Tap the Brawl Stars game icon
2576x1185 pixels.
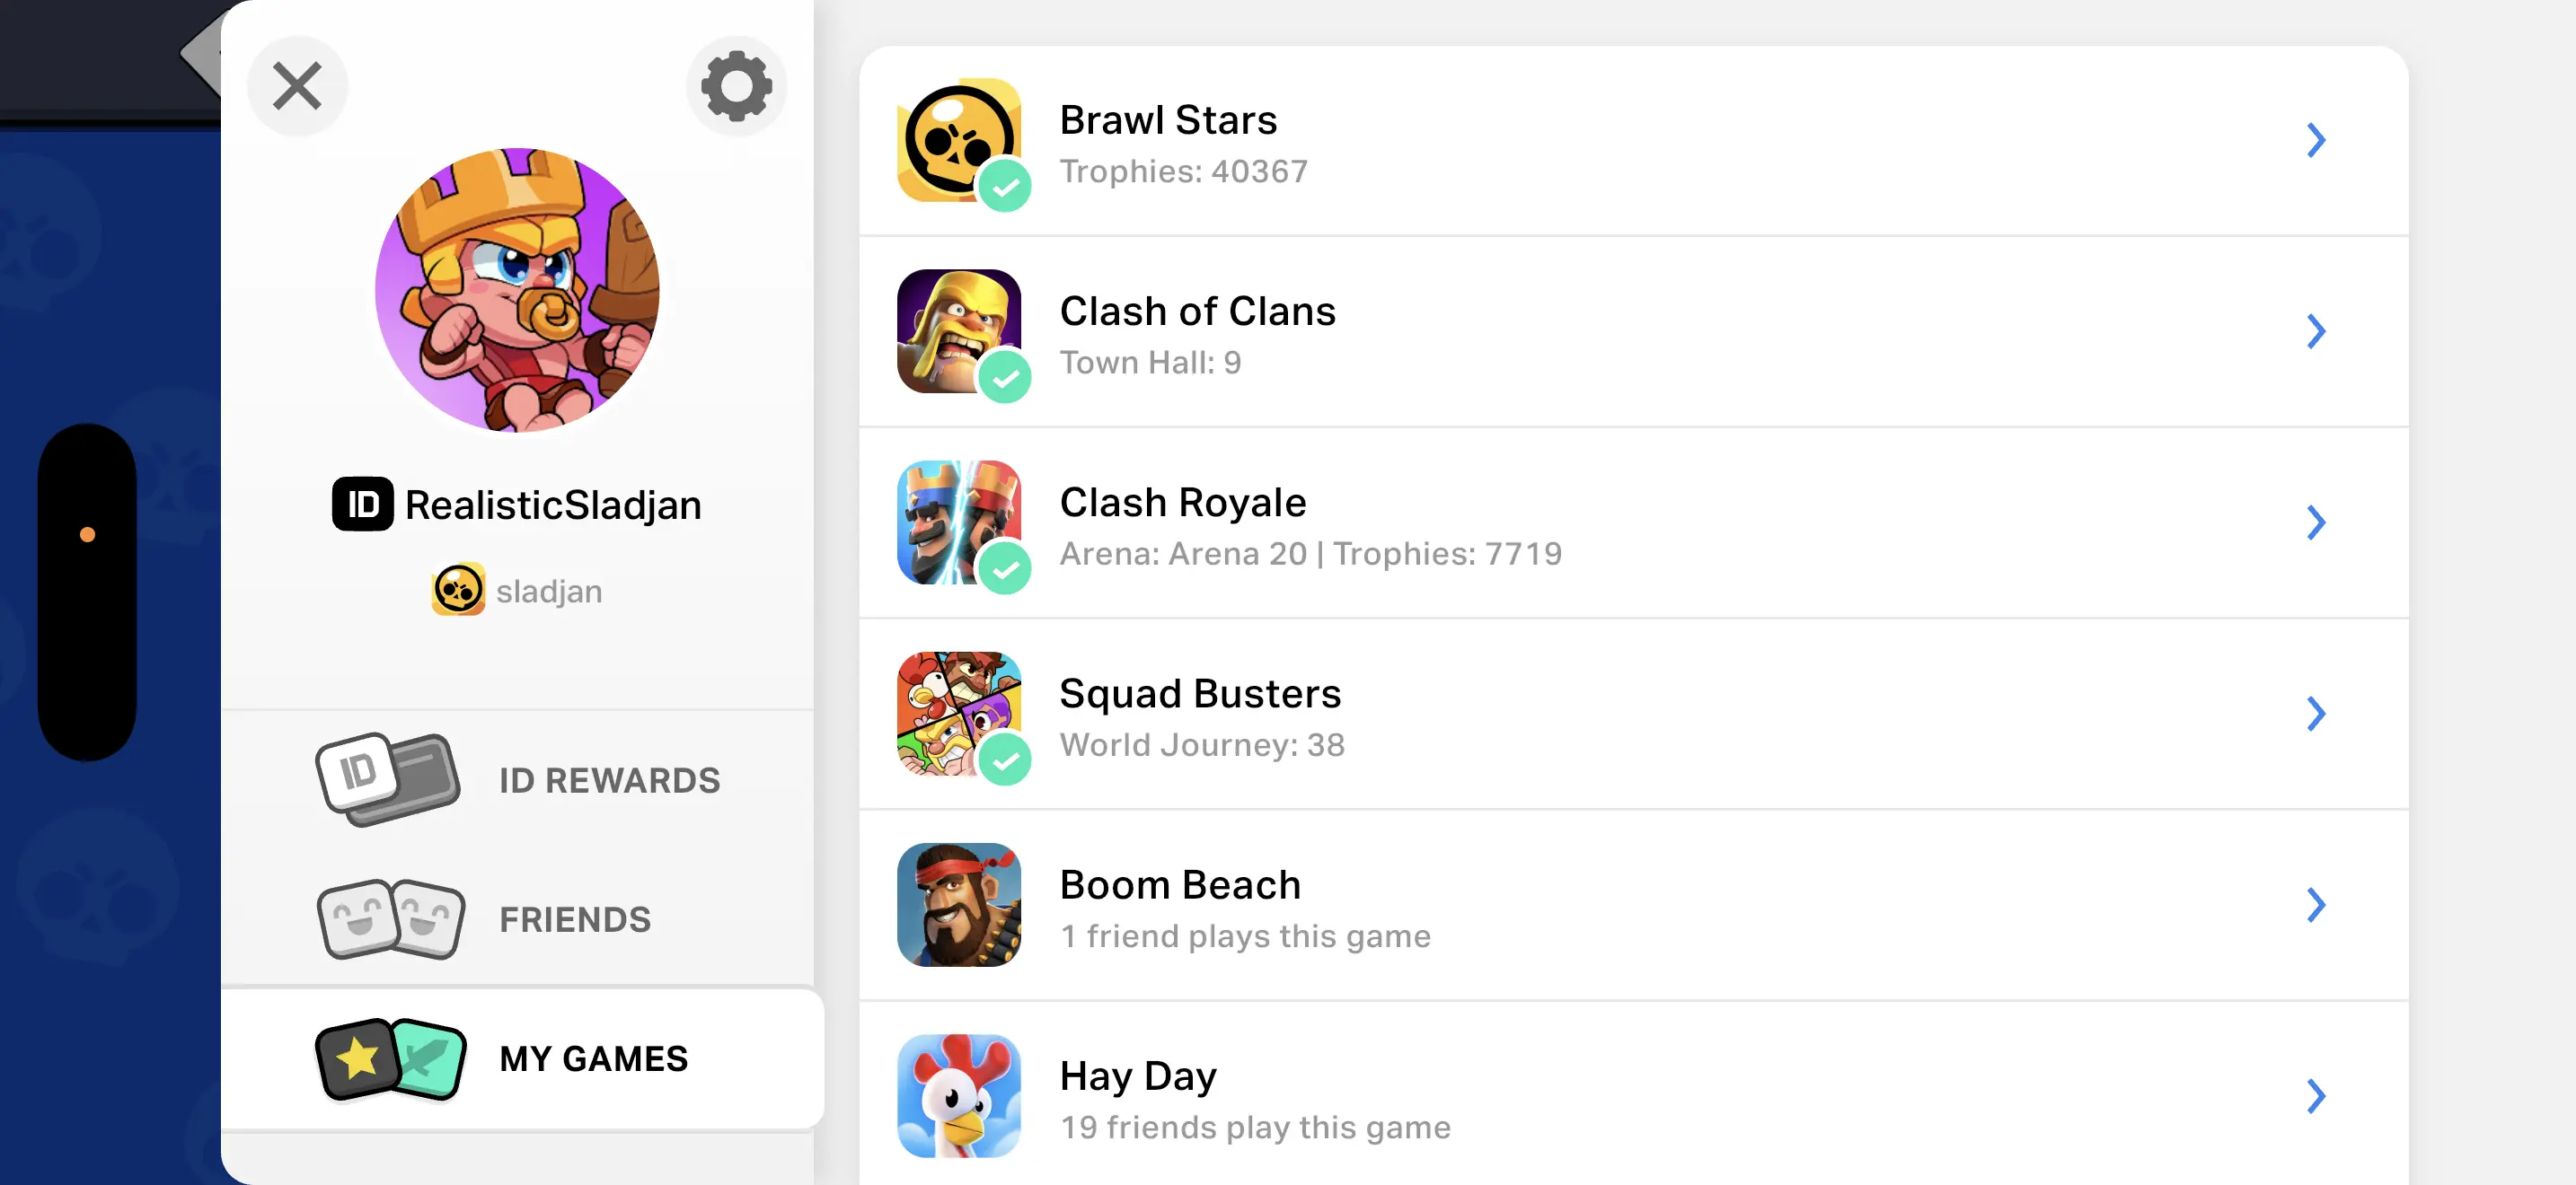tap(958, 140)
